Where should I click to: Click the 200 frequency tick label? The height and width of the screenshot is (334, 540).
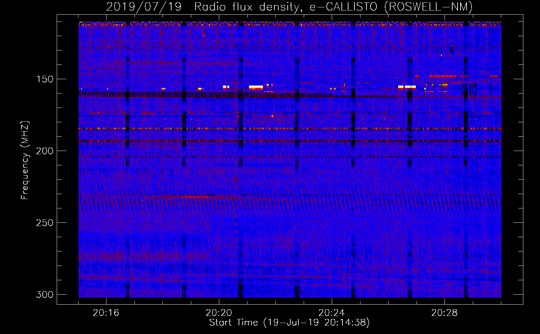[x=45, y=151]
